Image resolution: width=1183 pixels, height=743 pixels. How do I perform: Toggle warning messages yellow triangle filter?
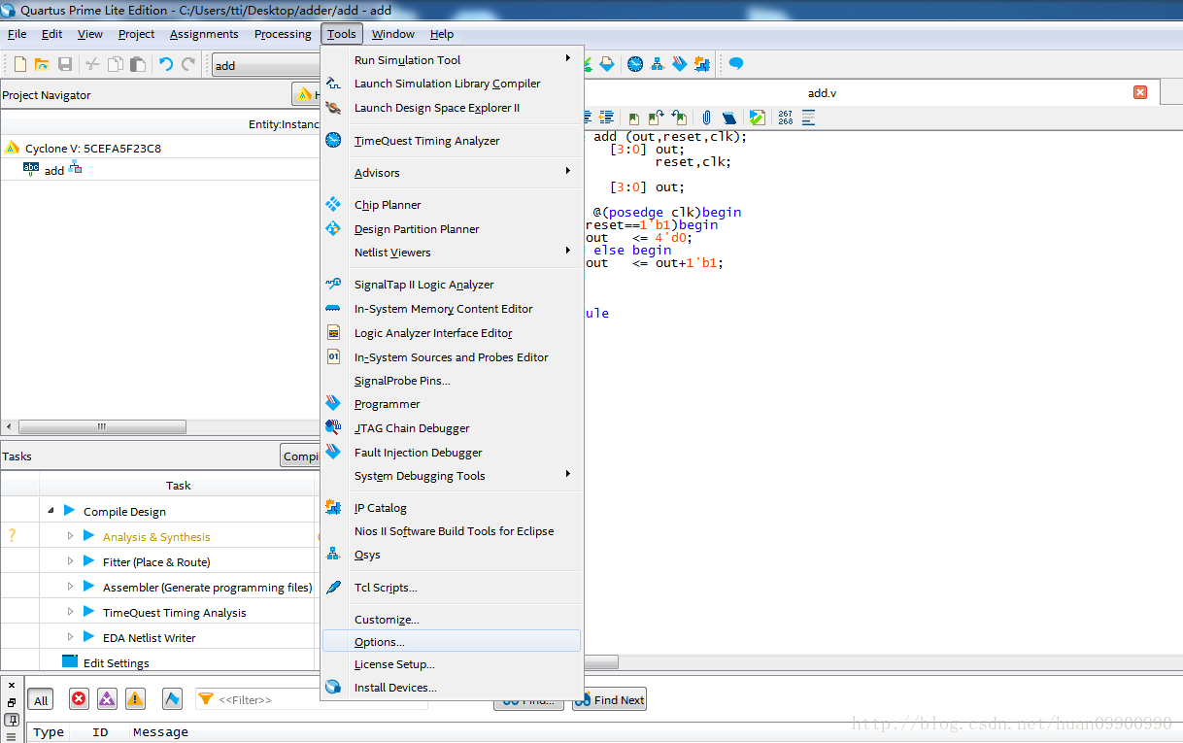135,699
